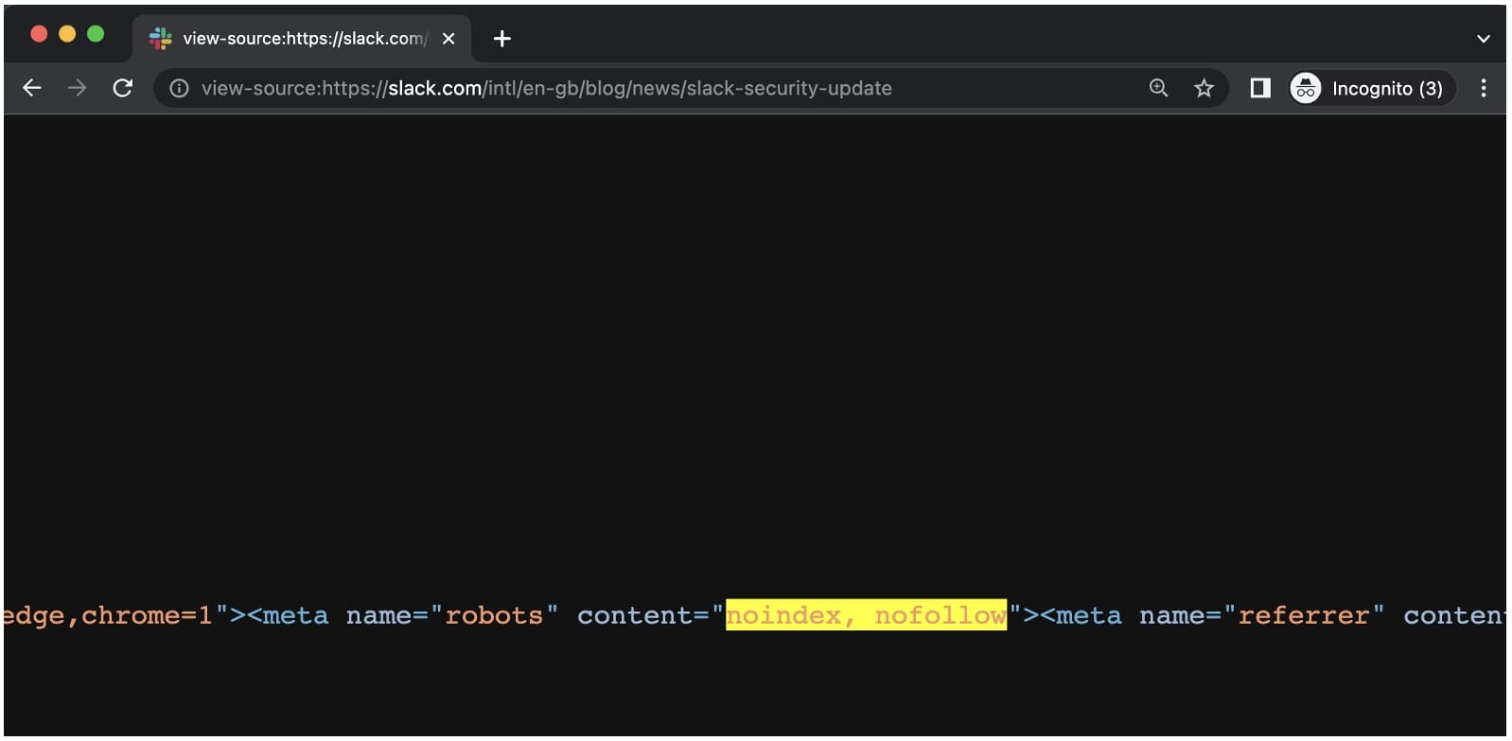The height and width of the screenshot is (741, 1512).
Task: Open Chrome's three-dot menu
Action: point(1484,88)
